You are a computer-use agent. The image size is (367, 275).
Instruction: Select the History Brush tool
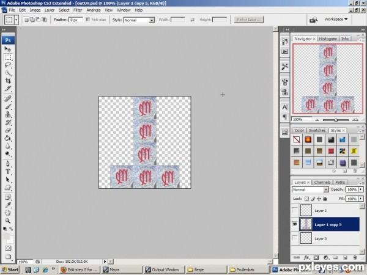[x=8, y=122]
